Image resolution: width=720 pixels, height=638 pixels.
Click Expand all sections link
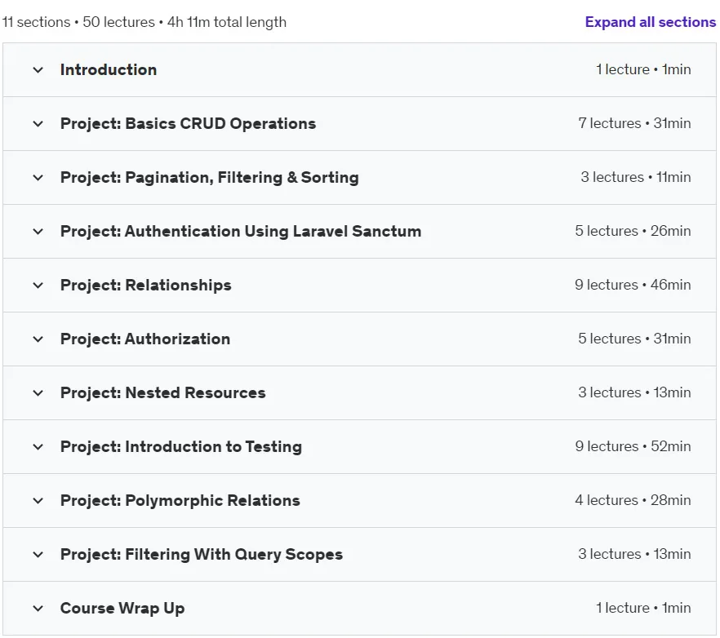(x=650, y=22)
